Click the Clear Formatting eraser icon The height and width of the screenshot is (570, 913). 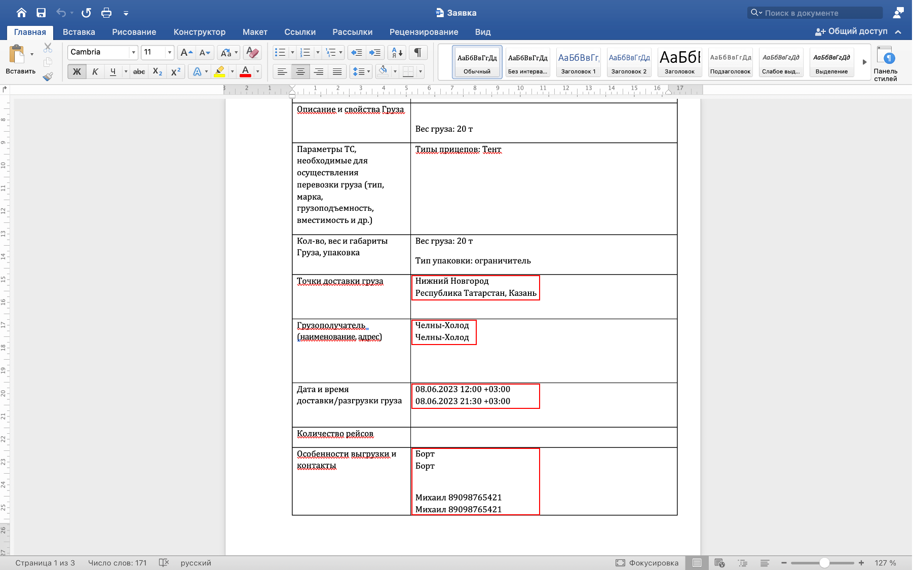tap(252, 52)
